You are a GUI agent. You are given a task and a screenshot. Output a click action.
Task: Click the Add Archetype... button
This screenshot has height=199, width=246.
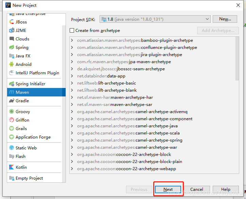[218, 31]
